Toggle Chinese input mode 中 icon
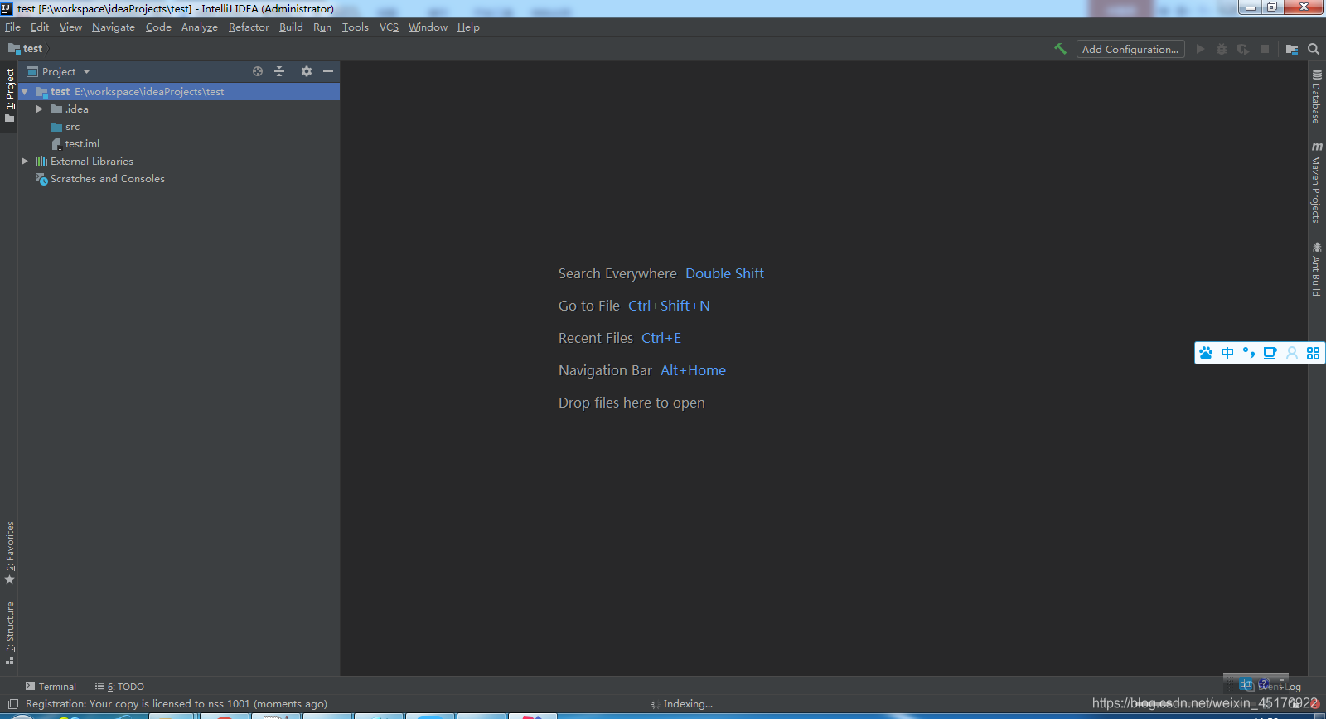The height and width of the screenshot is (719, 1326). (1227, 353)
